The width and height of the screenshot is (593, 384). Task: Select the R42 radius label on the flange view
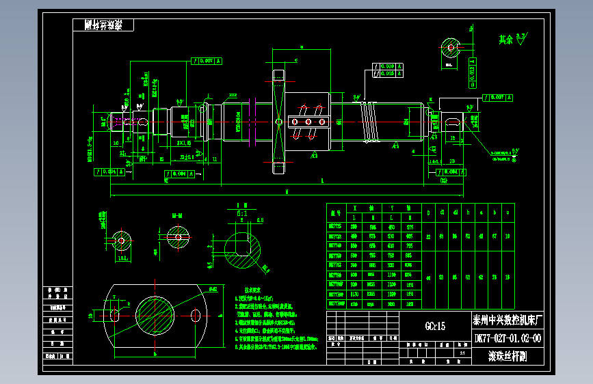pos(213,289)
